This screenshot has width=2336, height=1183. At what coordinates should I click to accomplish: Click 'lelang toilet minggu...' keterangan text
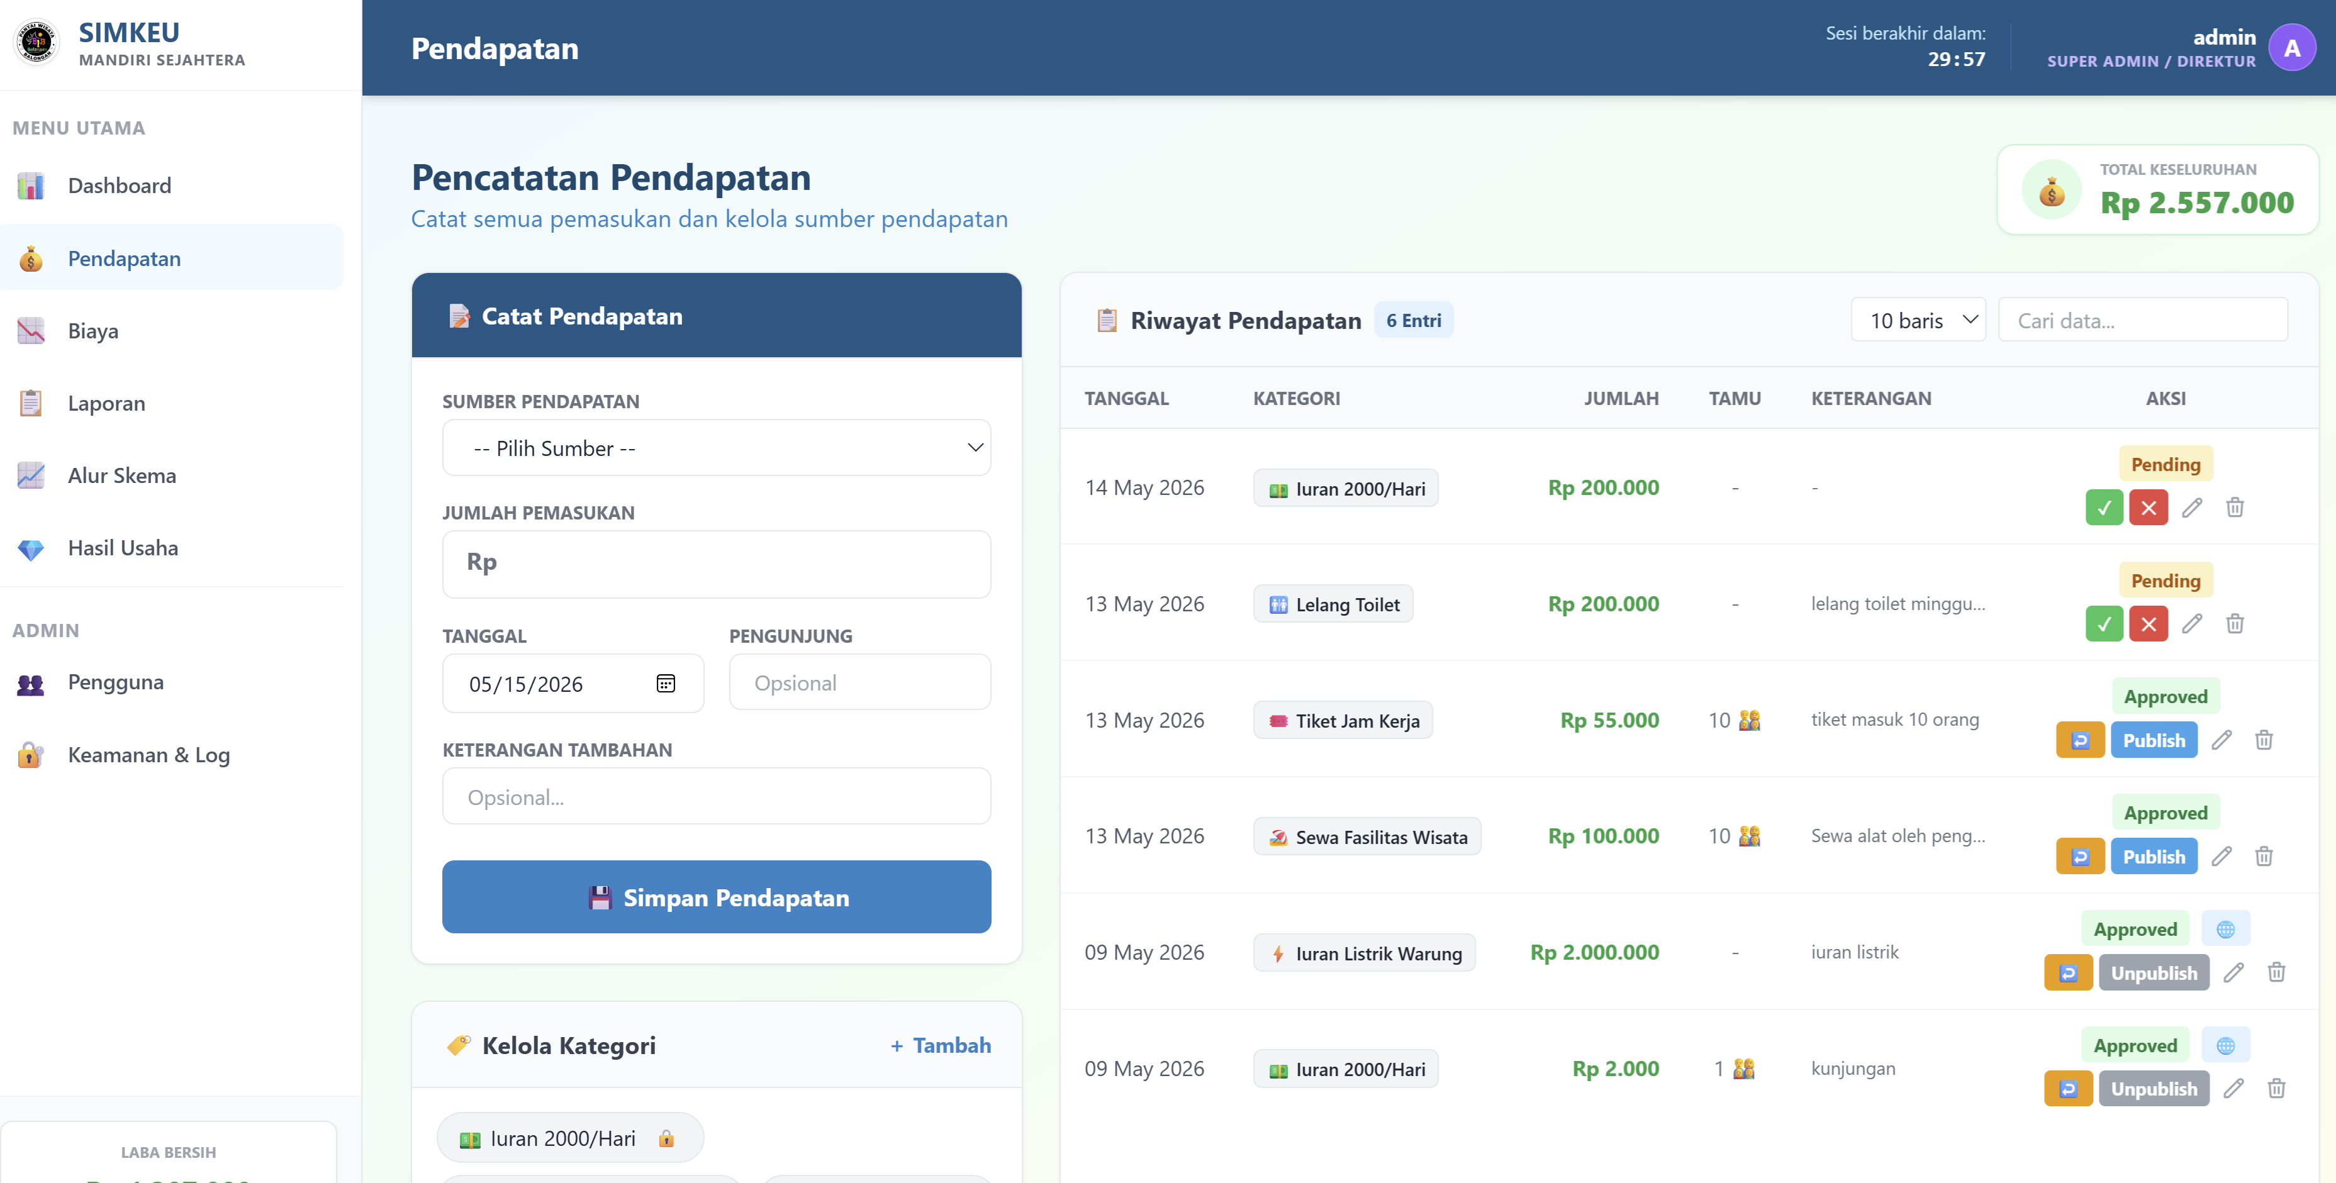pyautogui.click(x=1898, y=604)
